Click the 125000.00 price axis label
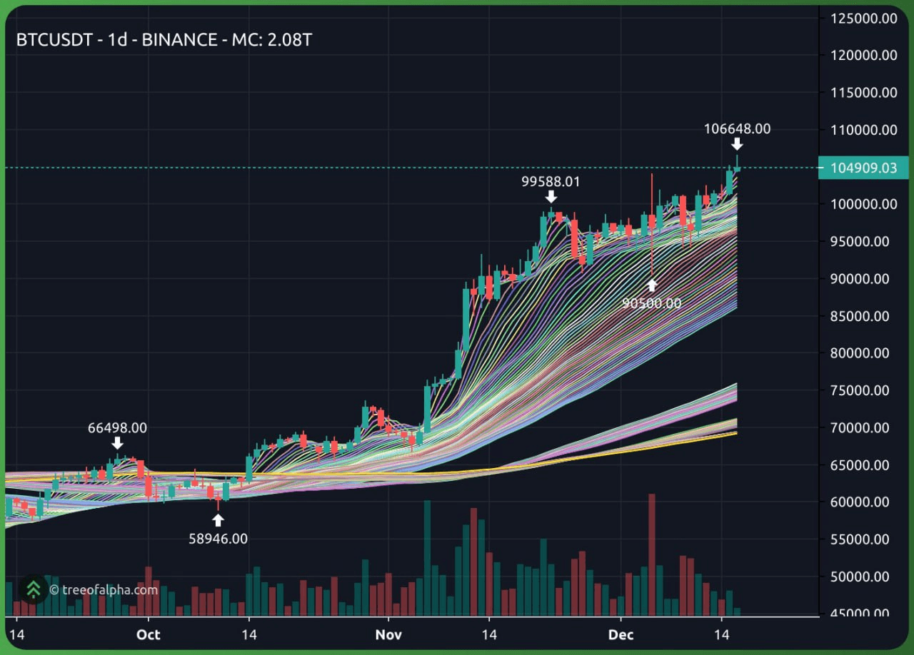This screenshot has width=914, height=655. click(864, 18)
